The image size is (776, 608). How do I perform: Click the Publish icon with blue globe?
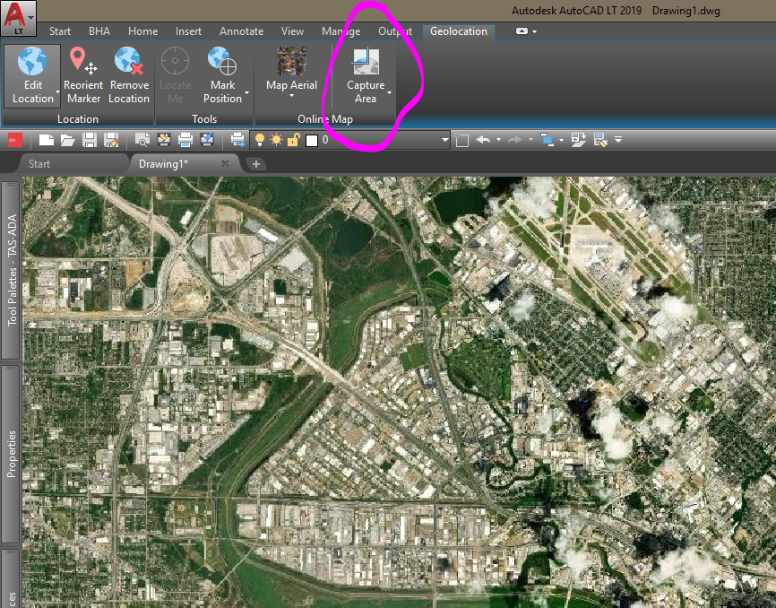pyautogui.click(x=207, y=140)
